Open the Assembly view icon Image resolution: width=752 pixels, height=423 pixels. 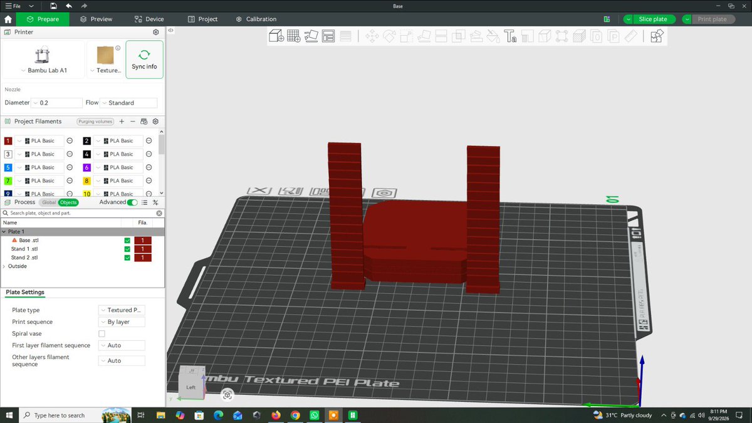pyautogui.click(x=656, y=36)
